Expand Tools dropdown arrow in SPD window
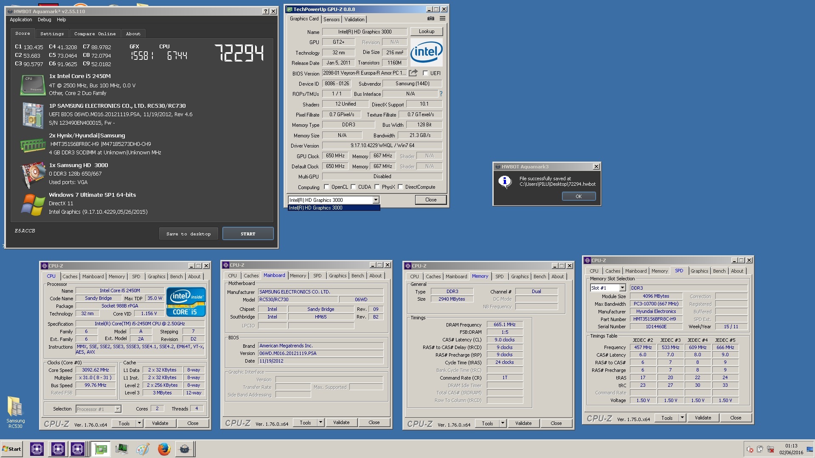The width and height of the screenshot is (815, 458). pos(682,418)
